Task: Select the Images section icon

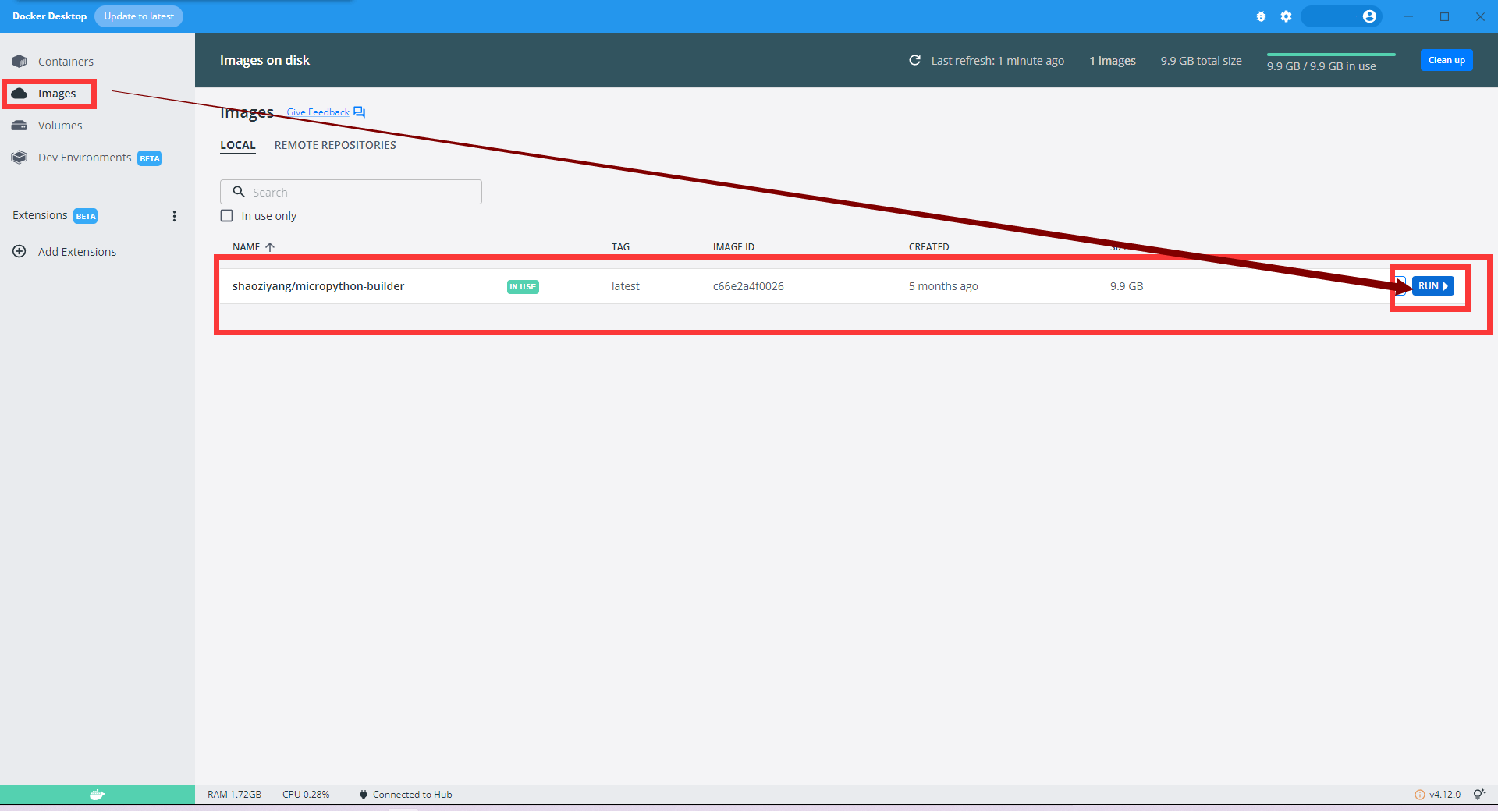Action: (20, 93)
